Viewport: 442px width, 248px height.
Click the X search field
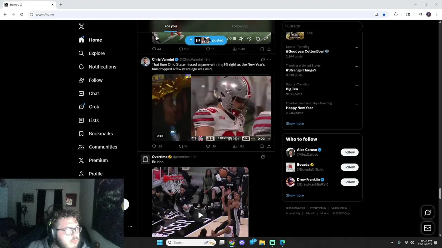322,26
